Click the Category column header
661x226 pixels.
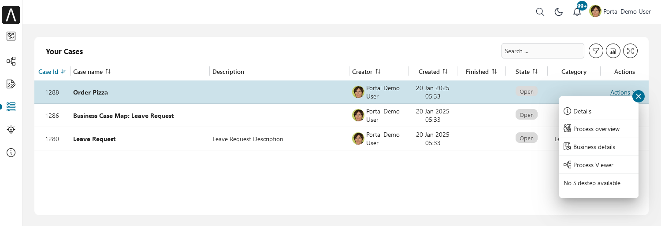coord(574,72)
